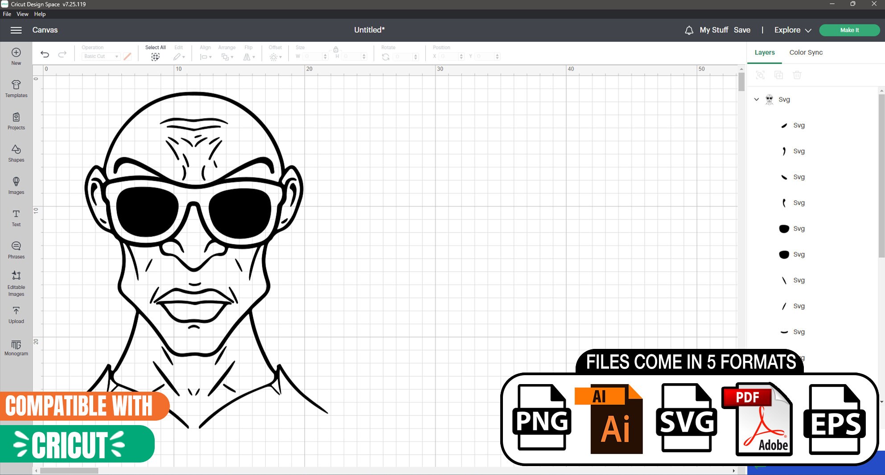Screen dimensions: 885x475
Task: Click the Make It button
Action: (x=849, y=30)
